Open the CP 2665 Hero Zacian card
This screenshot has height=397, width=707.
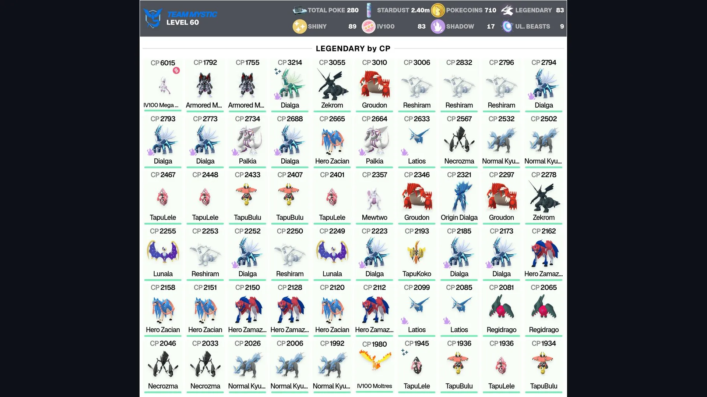(332, 141)
